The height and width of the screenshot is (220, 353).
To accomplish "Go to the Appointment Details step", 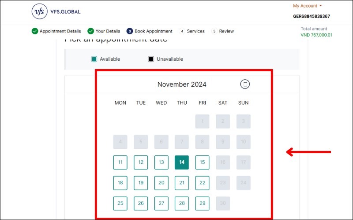I will click(x=60, y=31).
